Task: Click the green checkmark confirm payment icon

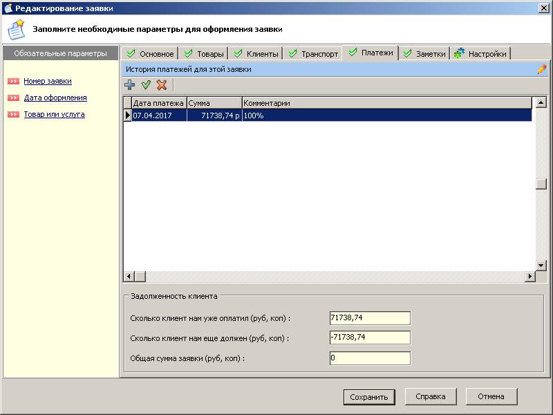Action: point(146,85)
